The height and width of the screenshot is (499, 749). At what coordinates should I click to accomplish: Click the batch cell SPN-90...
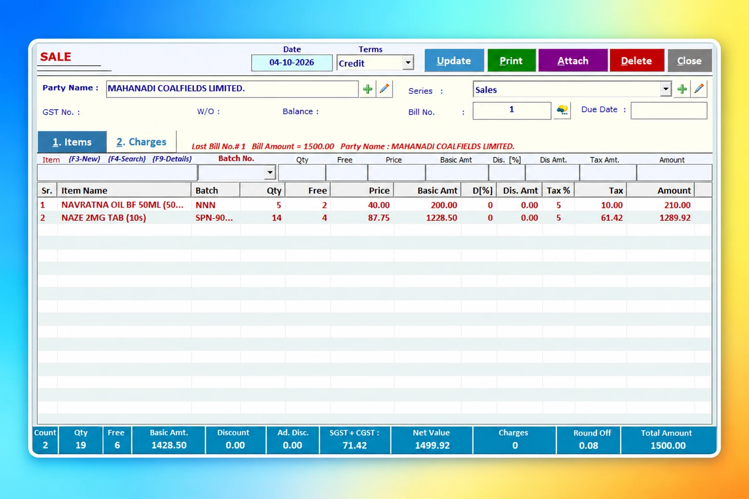[214, 217]
